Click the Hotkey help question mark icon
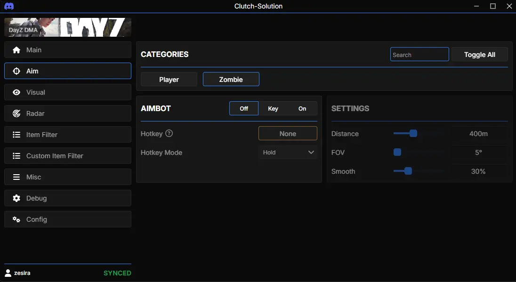 point(169,134)
